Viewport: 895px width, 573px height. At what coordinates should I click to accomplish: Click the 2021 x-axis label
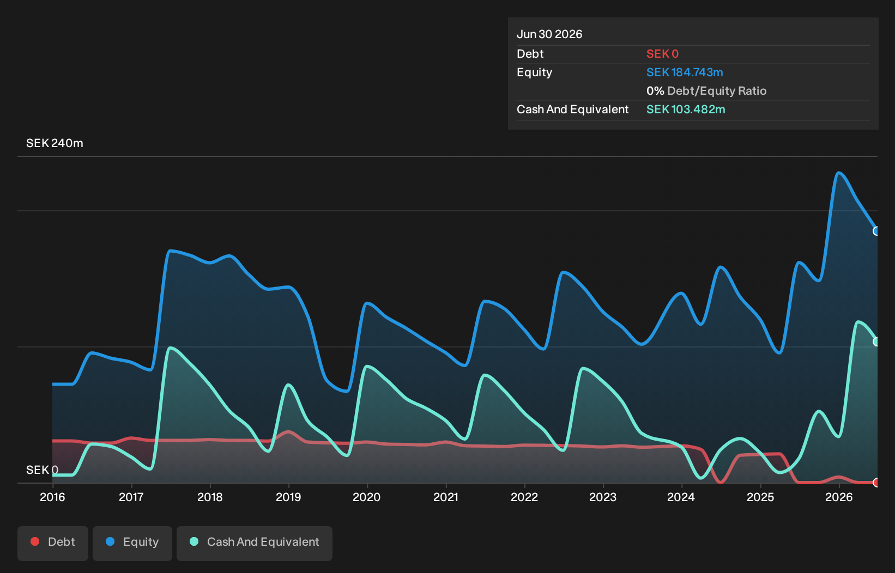(x=446, y=497)
